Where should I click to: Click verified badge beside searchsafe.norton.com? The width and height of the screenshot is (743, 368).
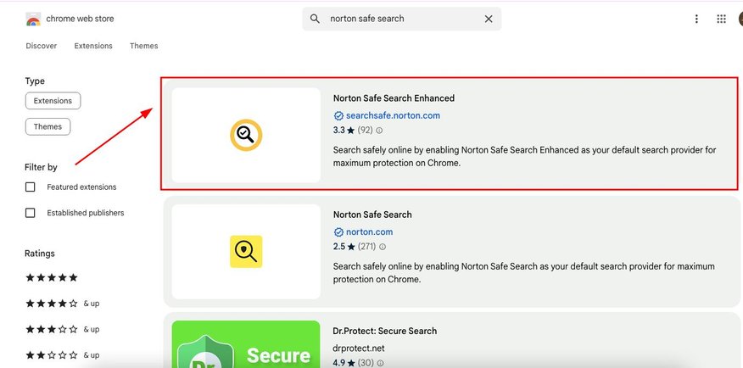point(338,115)
